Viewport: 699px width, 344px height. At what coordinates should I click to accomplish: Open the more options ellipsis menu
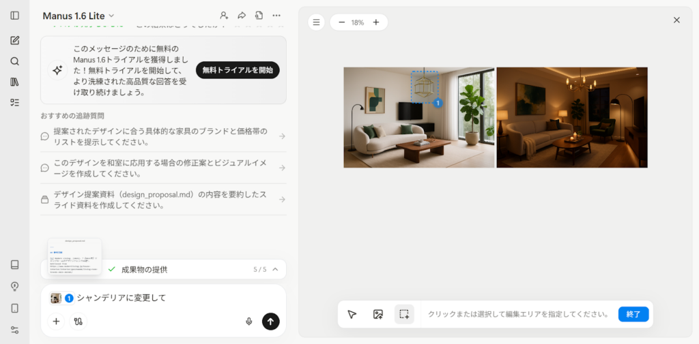(276, 16)
